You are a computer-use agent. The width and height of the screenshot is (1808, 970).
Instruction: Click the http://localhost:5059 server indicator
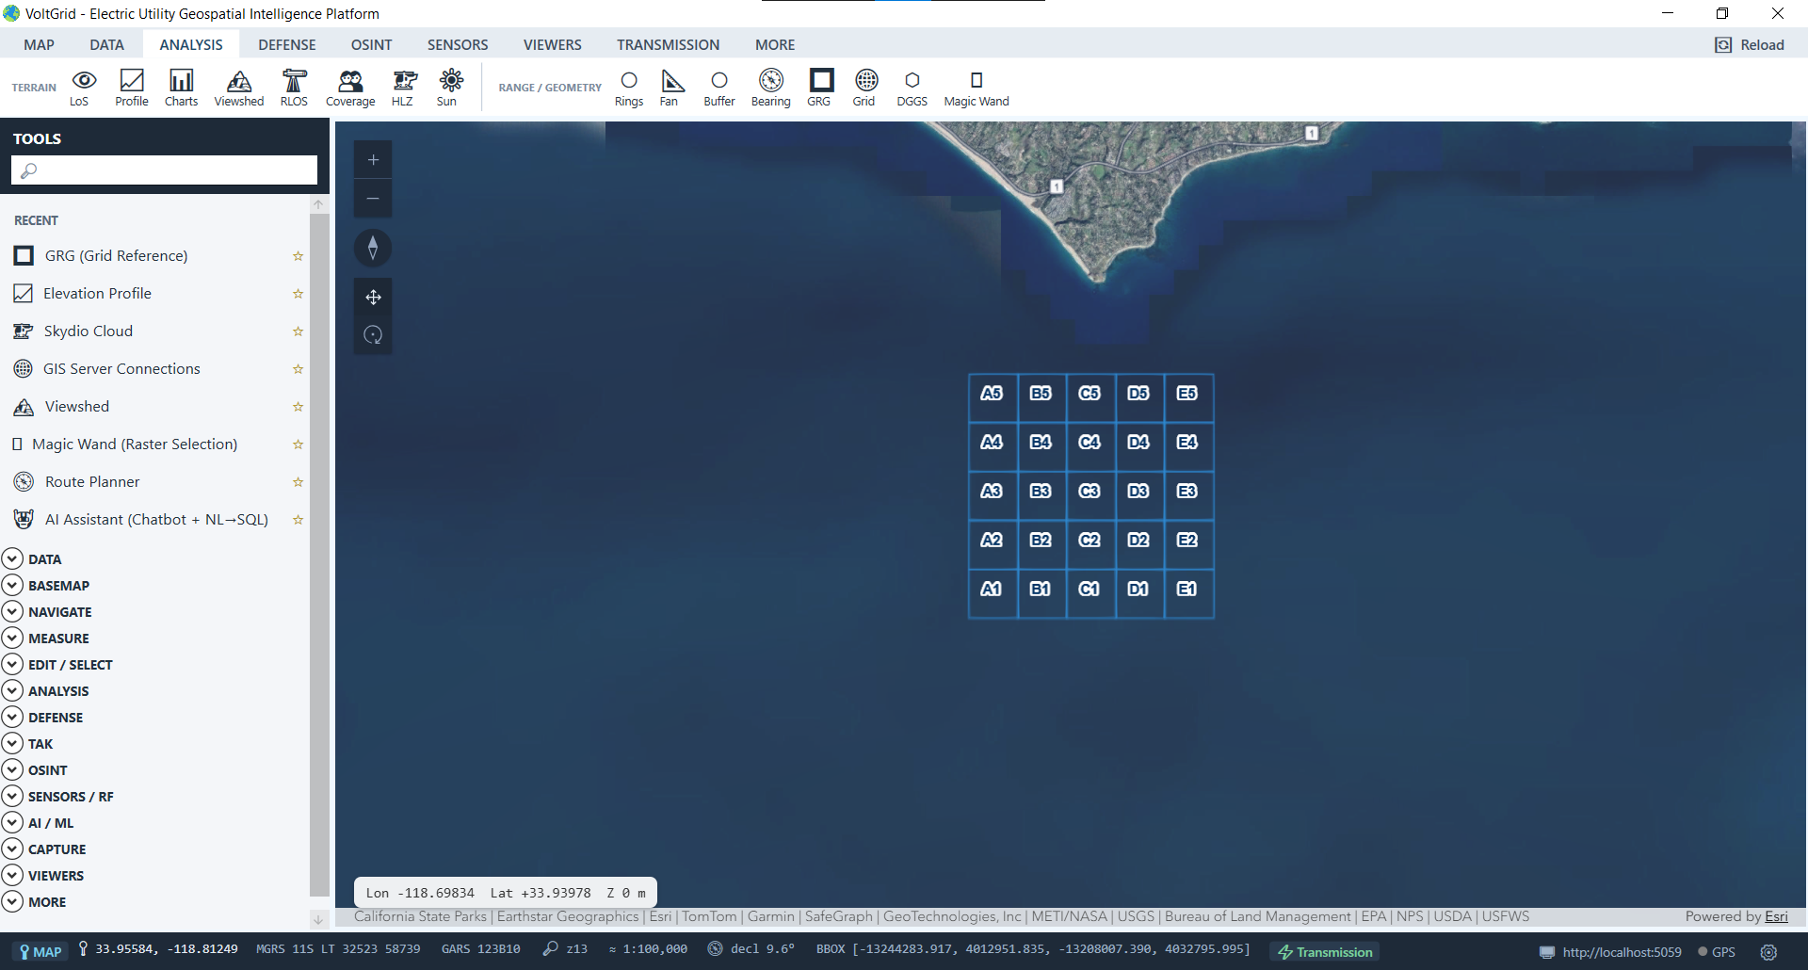click(x=1610, y=952)
